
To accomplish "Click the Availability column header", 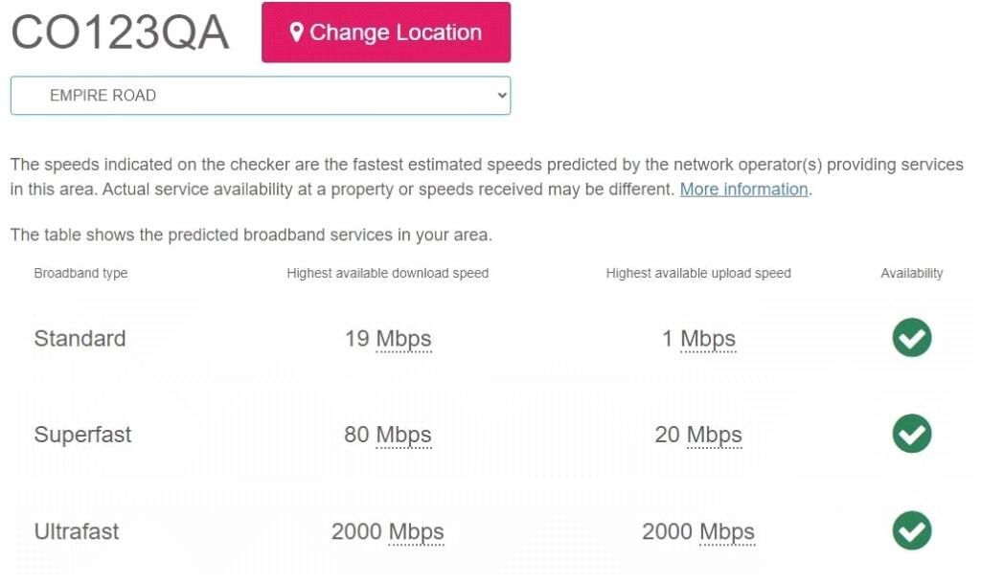I will (911, 273).
